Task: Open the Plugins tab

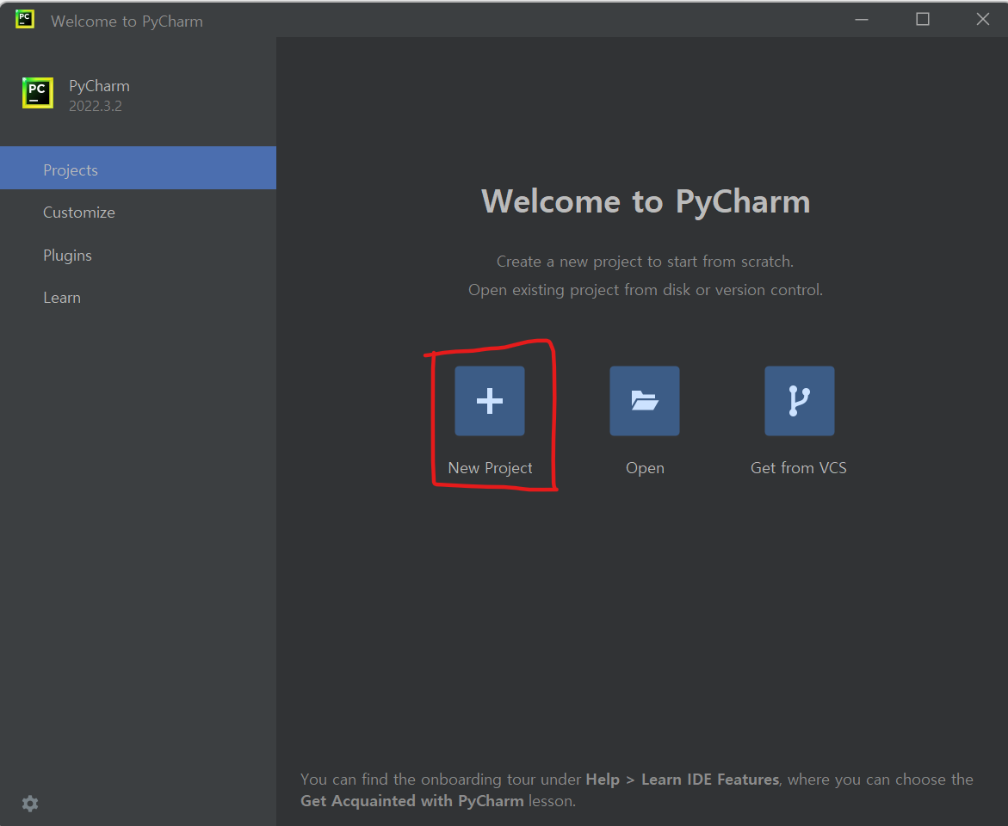Action: click(139, 256)
